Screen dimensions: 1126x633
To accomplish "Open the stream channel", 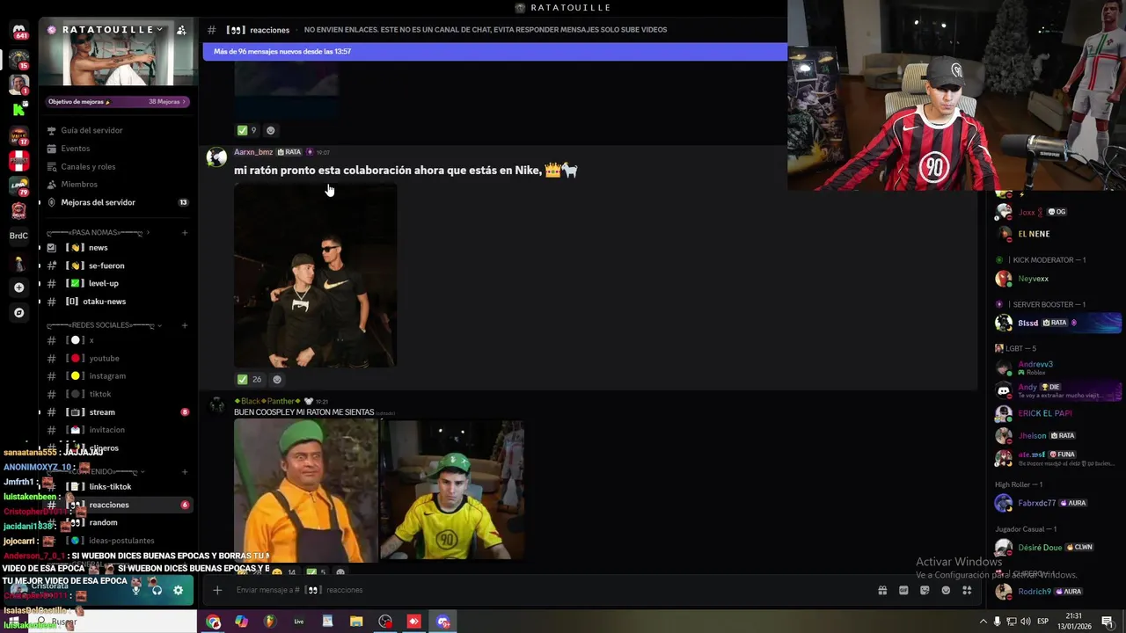I will coord(116,412).
